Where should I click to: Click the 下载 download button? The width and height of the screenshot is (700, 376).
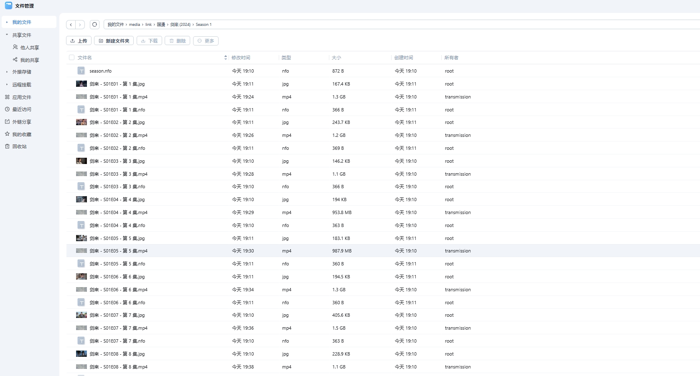point(149,41)
